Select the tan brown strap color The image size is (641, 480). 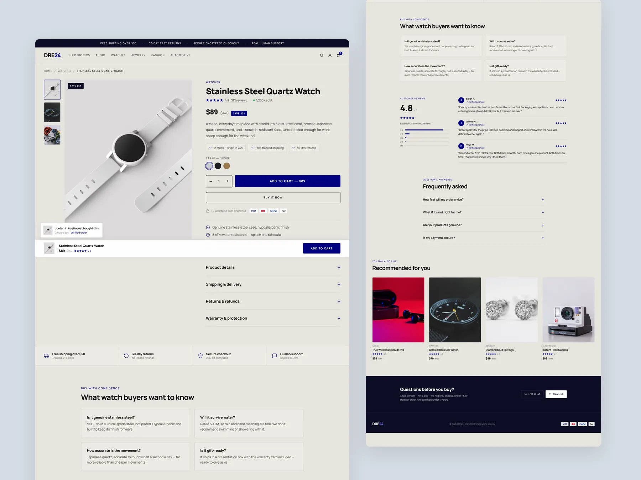(x=227, y=166)
